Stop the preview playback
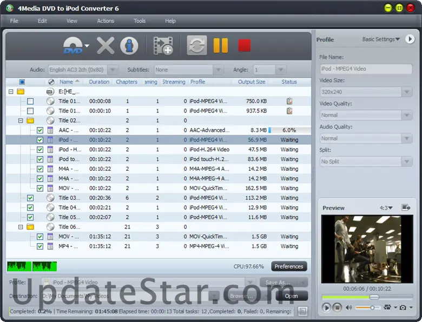The height and width of the screenshot is (322, 422). click(337, 307)
